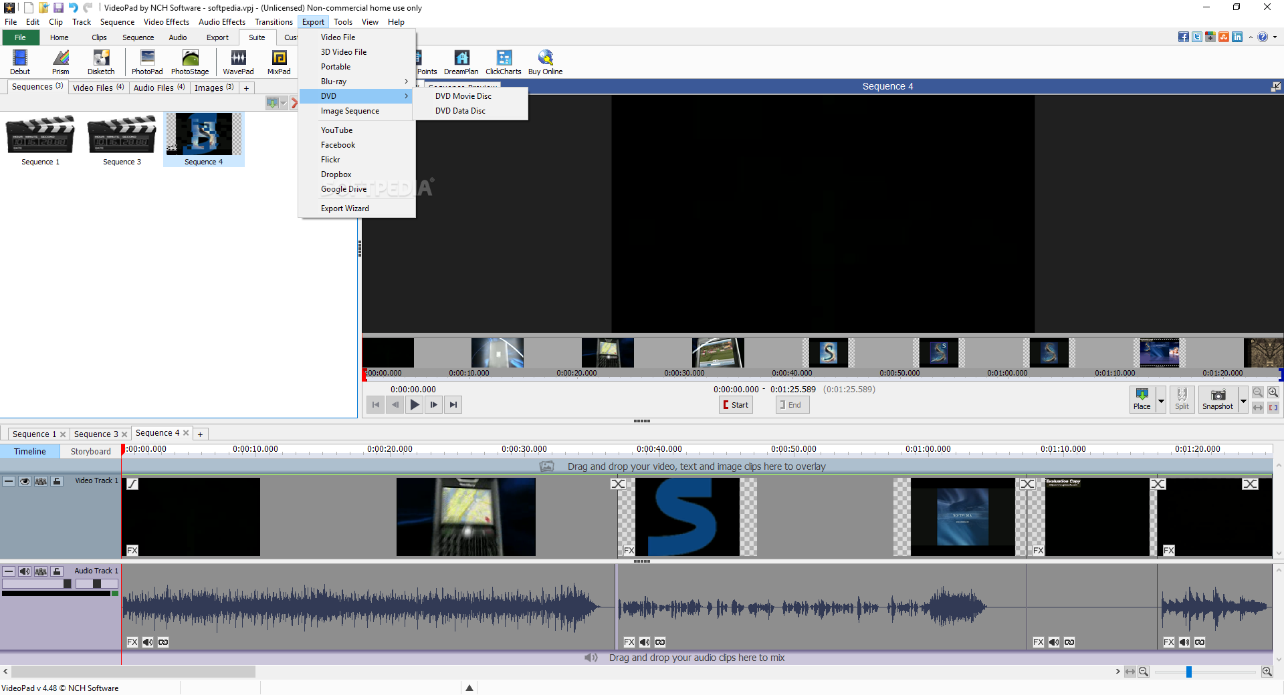Switch to the Storyboard tab
Screen dimensions: 1284x695
(x=90, y=452)
